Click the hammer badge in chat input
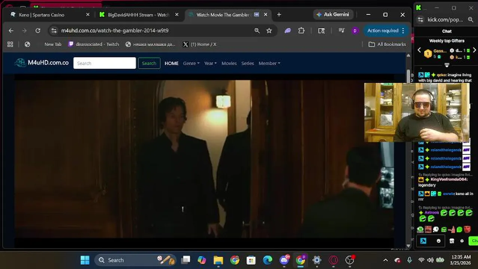The width and height of the screenshot is (478, 269). point(423,241)
